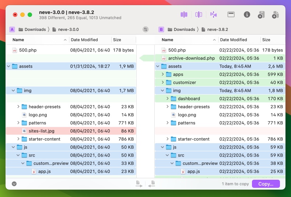Viewport: 291px width, 197px height.
Task: Select app.js in right pane
Action: click(x=220, y=171)
